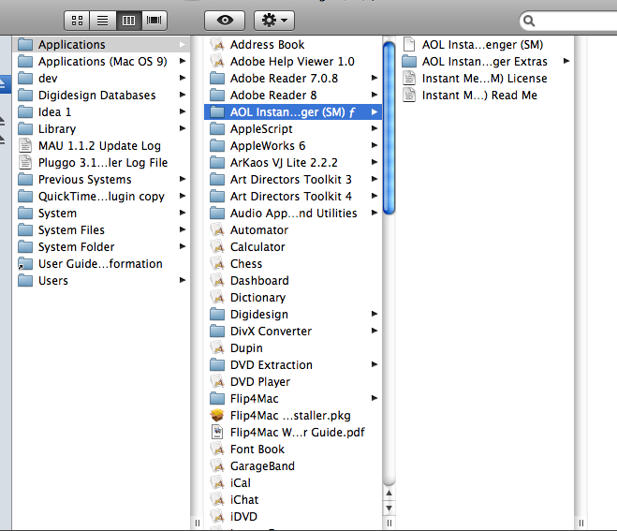This screenshot has width=617, height=531.
Task: Select the Art Directors Toolkit 3 folder
Action: pyautogui.click(x=293, y=180)
